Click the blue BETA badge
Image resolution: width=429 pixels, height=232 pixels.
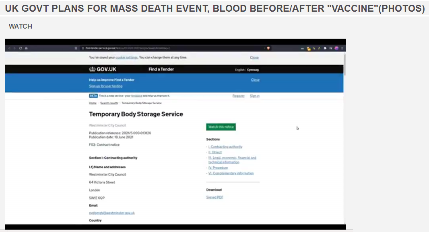point(93,96)
